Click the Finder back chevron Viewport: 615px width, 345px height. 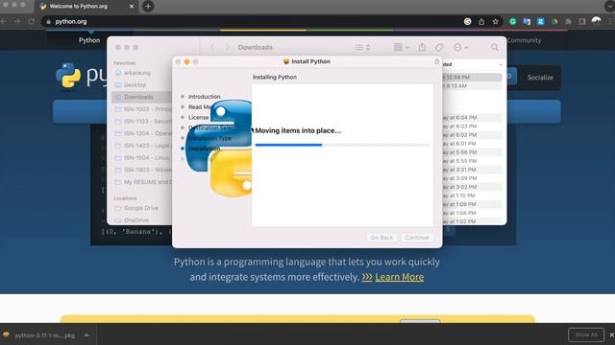(x=212, y=47)
